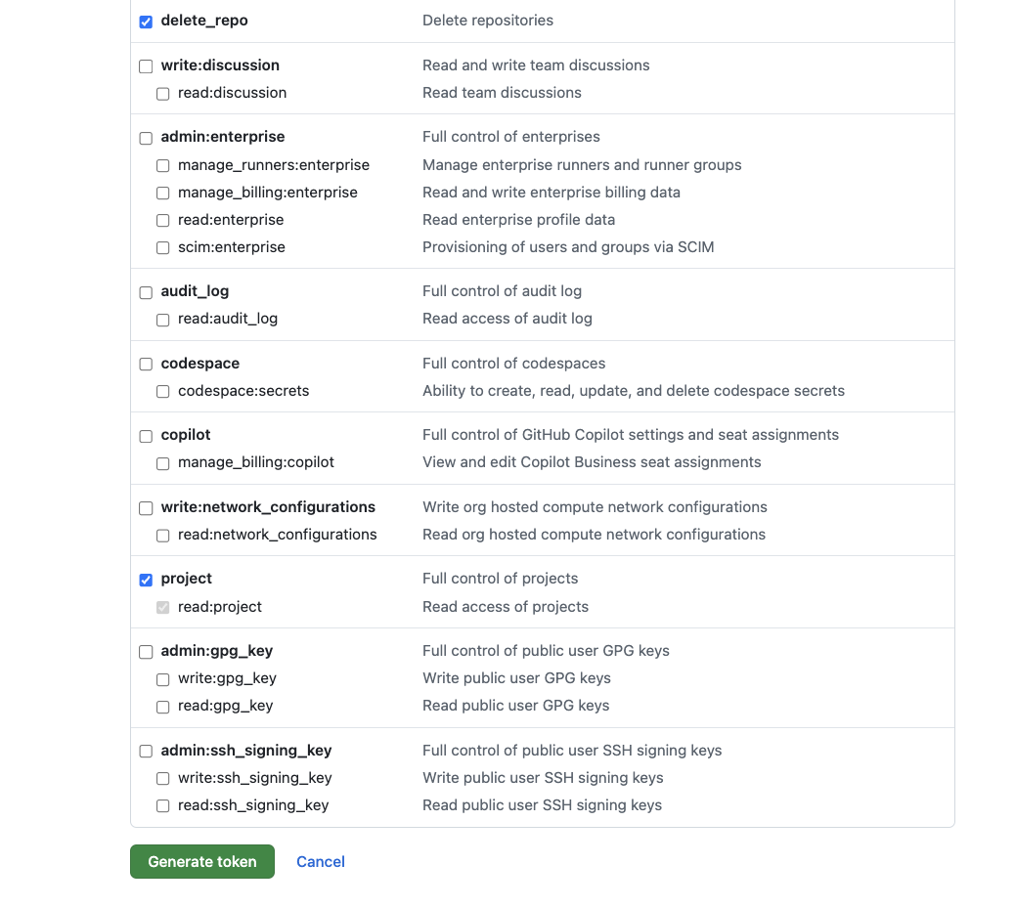Viewport: 1015px width, 907px height.
Task: Enable the admin:gpg_key scope
Action: point(146,652)
